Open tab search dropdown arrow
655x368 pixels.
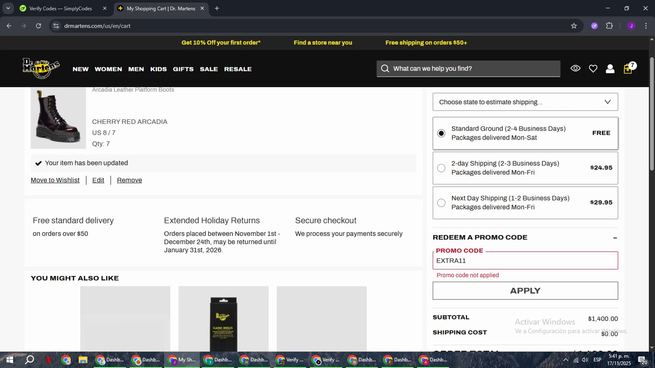pyautogui.click(x=8, y=8)
